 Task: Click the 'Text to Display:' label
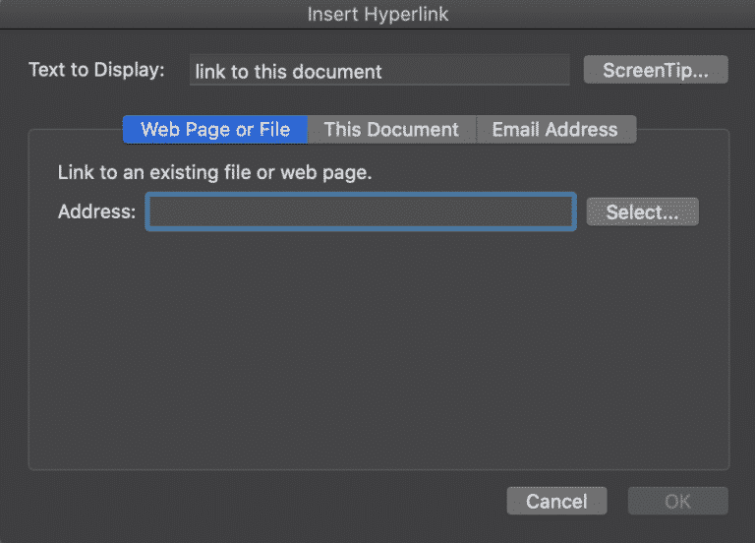click(96, 70)
